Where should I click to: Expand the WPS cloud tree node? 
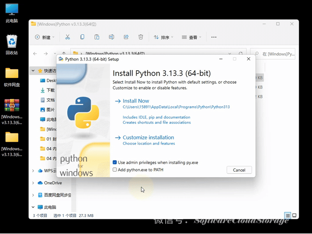[33, 171]
